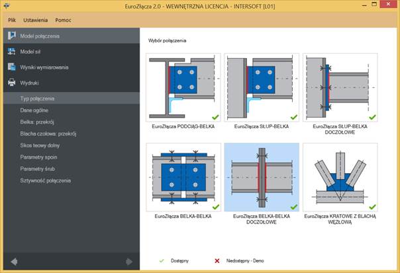The image size is (400, 273).
Task: Click the Dostępny legend check icon
Action: click(162, 261)
